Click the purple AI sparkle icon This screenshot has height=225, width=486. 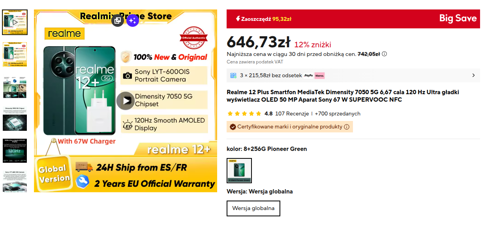coord(132,20)
